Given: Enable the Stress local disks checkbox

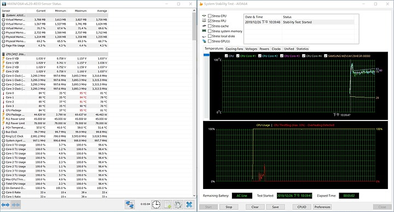Looking at the screenshot, I should tap(210, 36).
